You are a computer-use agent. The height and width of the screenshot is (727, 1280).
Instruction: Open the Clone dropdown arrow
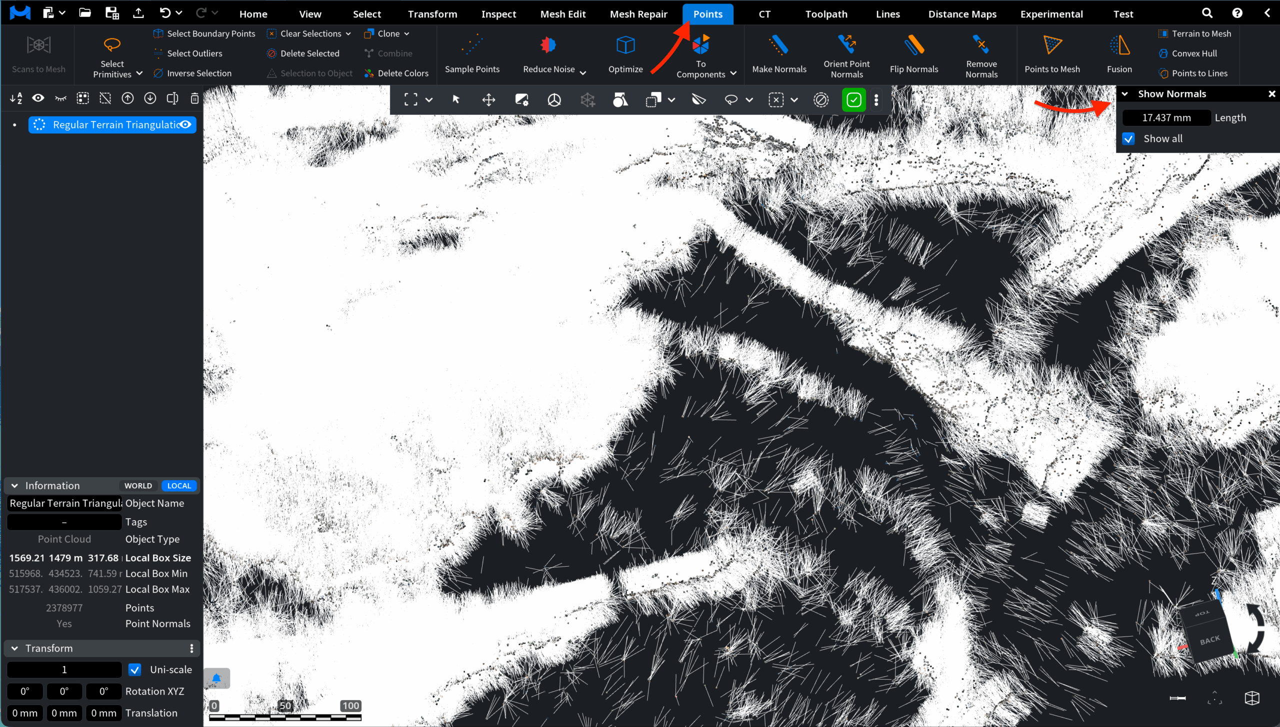(x=406, y=33)
